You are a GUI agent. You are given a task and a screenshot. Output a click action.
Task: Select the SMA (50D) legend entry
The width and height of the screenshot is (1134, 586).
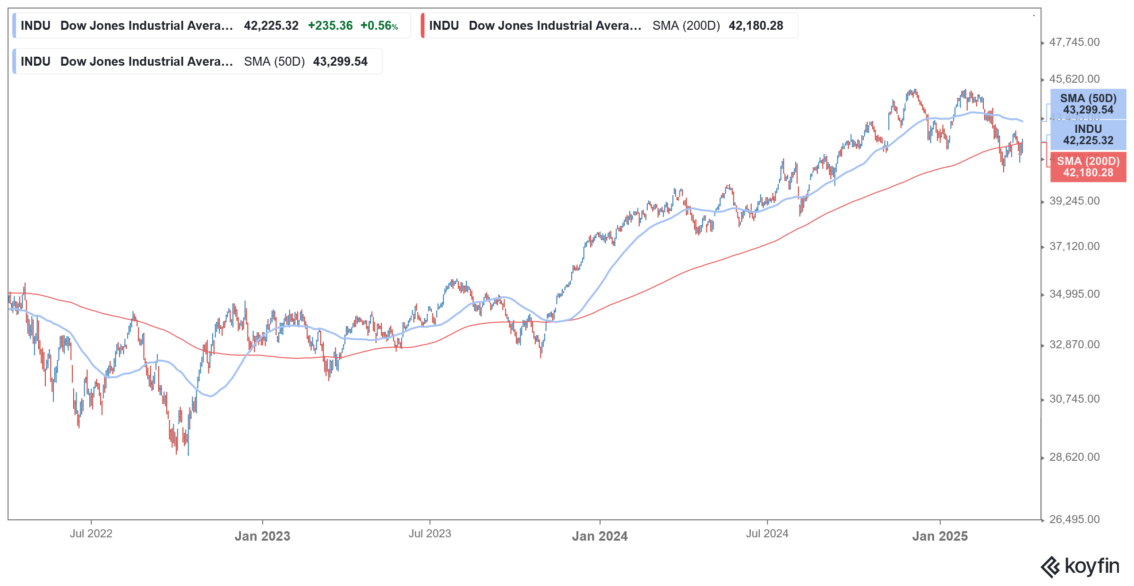point(198,61)
